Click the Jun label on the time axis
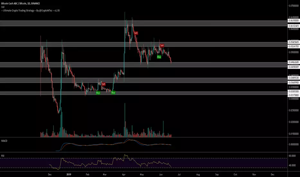 pyautogui.click(x=161, y=174)
